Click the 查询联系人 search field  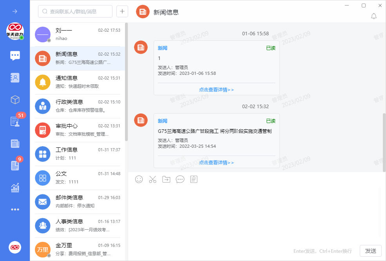pos(75,11)
